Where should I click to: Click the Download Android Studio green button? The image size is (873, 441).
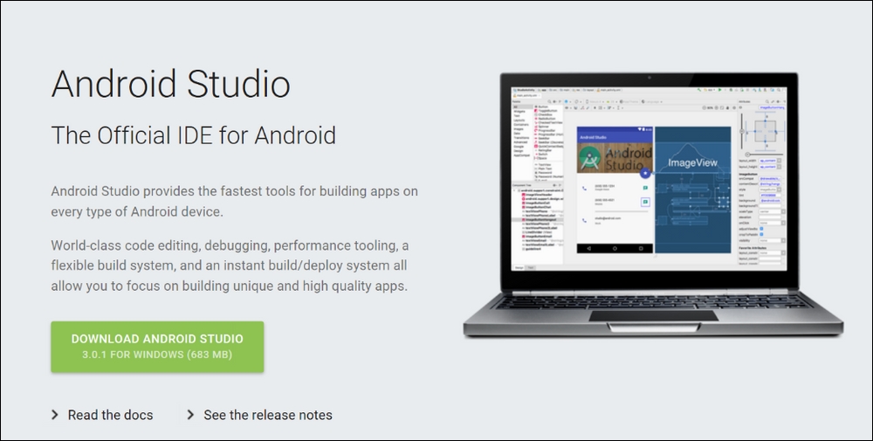pos(157,347)
